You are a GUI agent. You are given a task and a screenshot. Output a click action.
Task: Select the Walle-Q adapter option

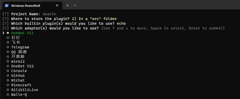point(19,95)
